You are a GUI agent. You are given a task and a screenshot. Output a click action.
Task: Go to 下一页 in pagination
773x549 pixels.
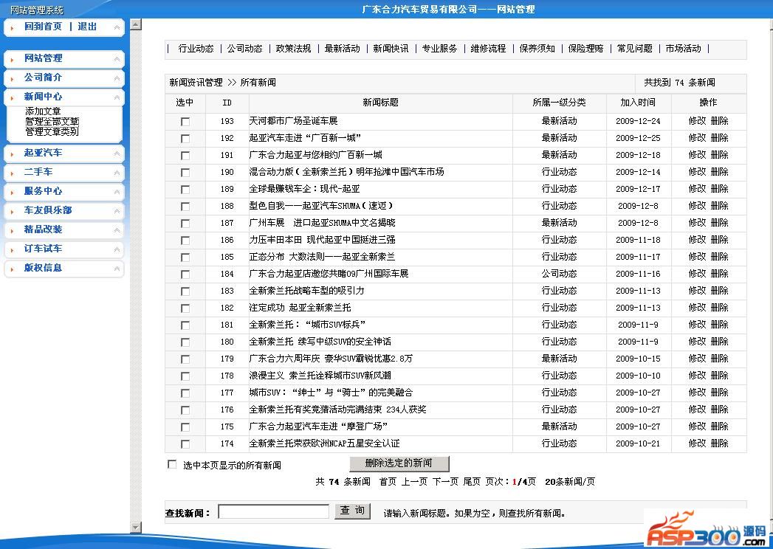pyautogui.click(x=445, y=482)
